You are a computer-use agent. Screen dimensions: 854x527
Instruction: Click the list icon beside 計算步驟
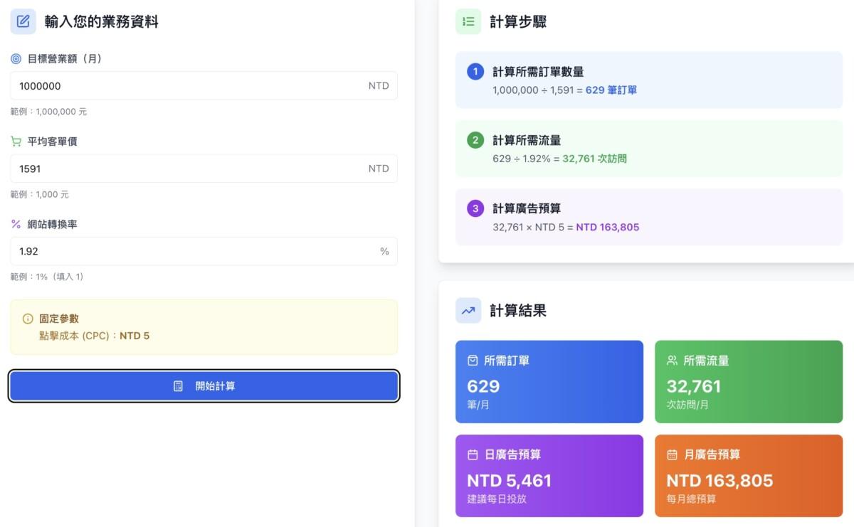468,21
